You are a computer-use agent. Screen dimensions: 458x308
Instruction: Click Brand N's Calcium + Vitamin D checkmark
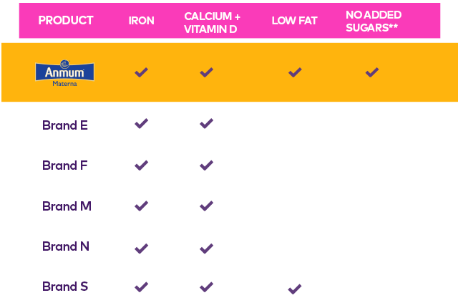coord(207,249)
